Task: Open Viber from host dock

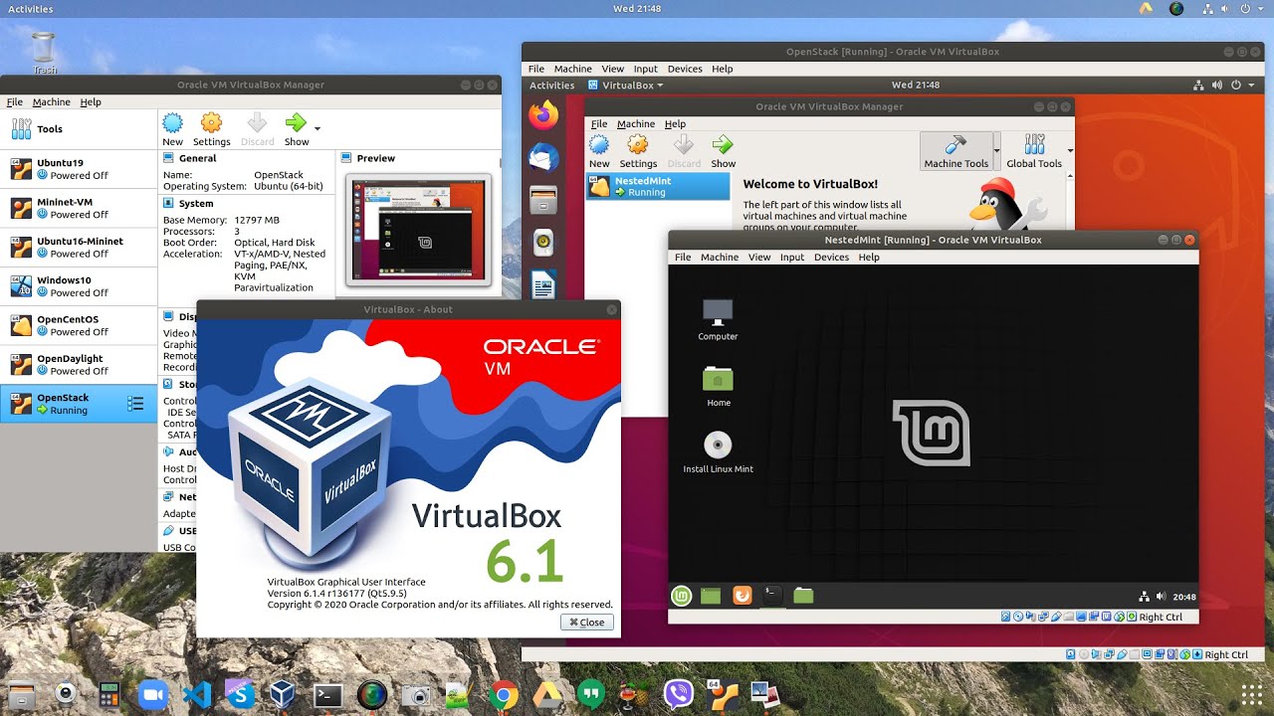Action: [679, 694]
